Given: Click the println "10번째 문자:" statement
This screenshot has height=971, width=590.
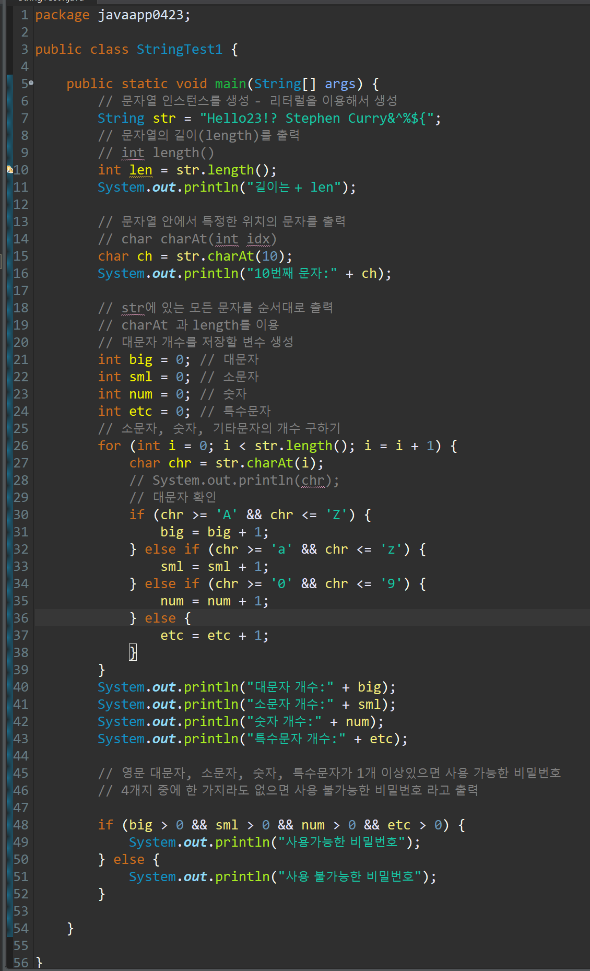Looking at the screenshot, I should (244, 273).
